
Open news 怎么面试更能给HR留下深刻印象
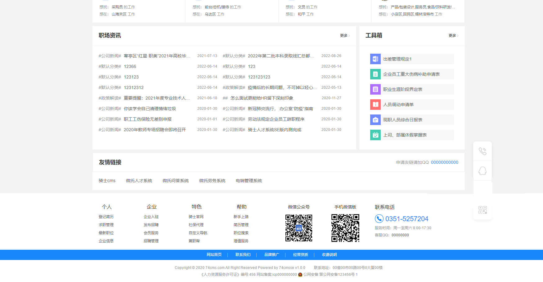pos(262,98)
